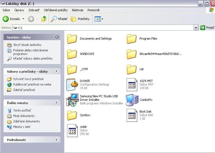Screen dimensions: 215x153
Task: Click Skryť obsah jednotky link
Action: (x=27, y=45)
